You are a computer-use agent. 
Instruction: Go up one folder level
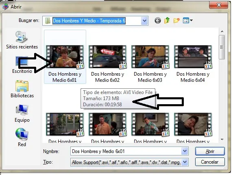tap(167, 20)
